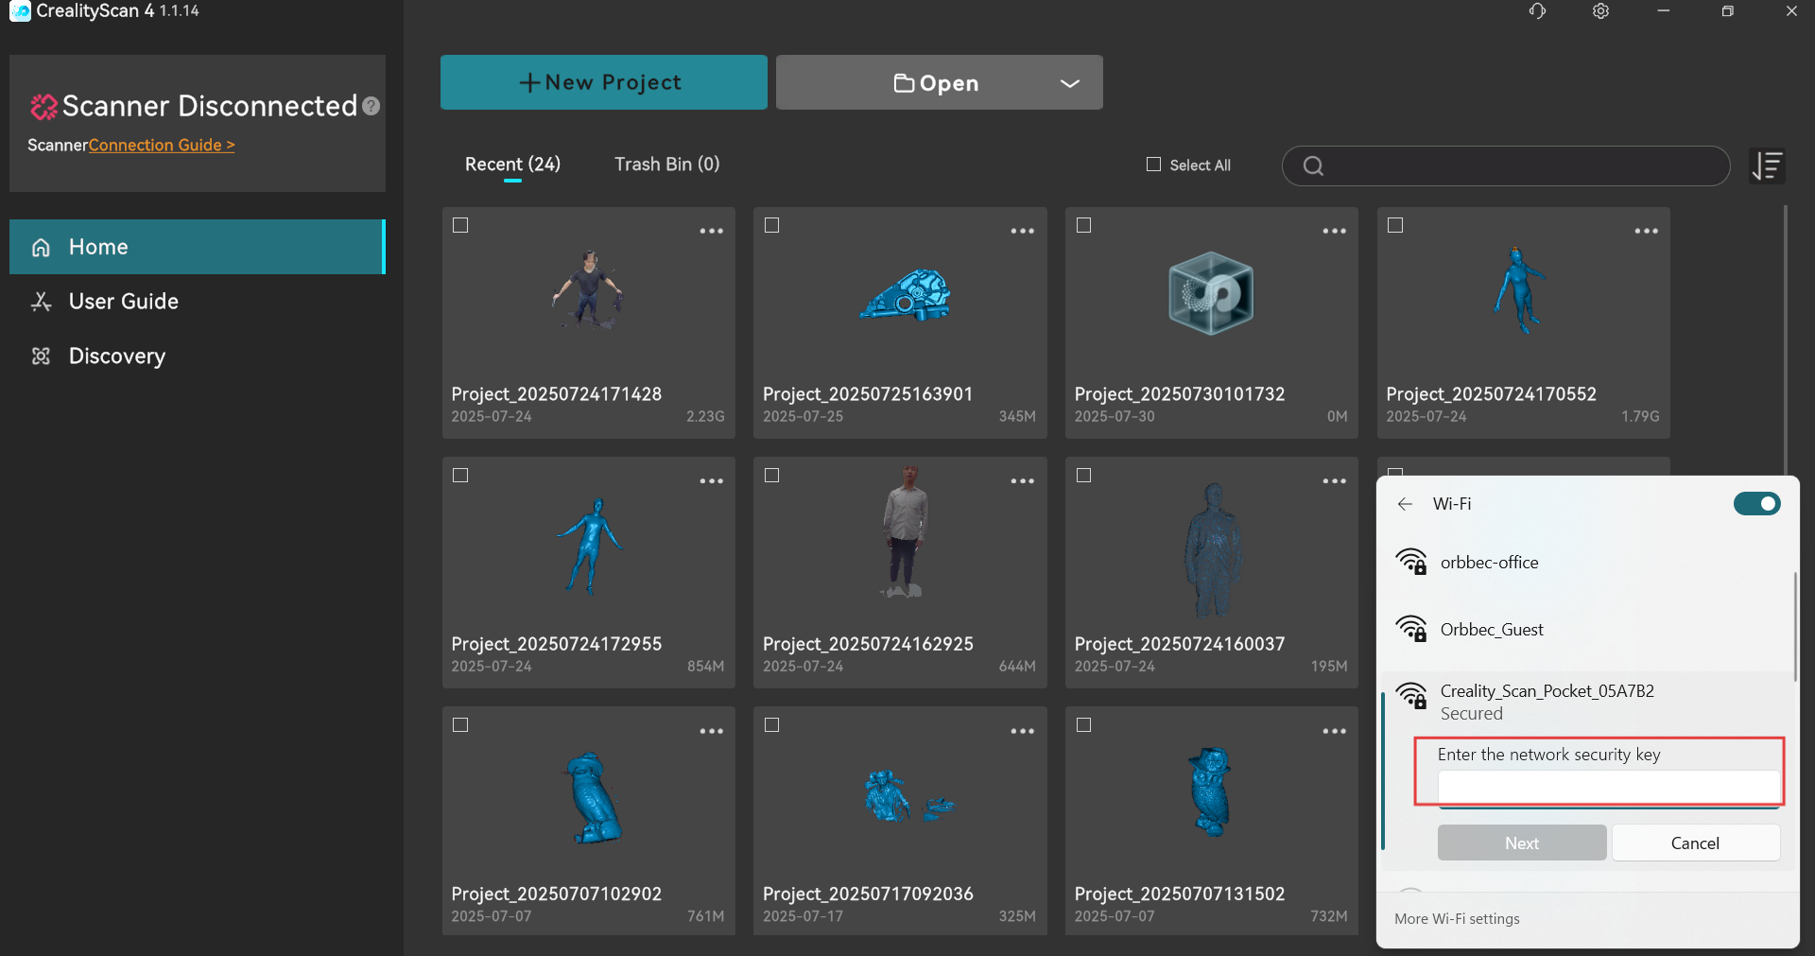Viewport: 1815px width, 956px height.
Task: Switch to the Trash Bin tab
Action: tap(666, 165)
